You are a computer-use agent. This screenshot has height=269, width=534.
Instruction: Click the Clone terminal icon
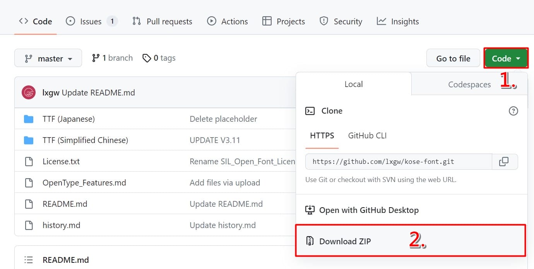(x=310, y=111)
